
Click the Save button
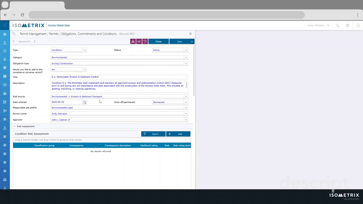180,41
